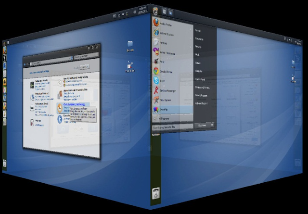308x214 pixels.
Task: Open Devices and Printers from Start menu
Action: pos(202,88)
